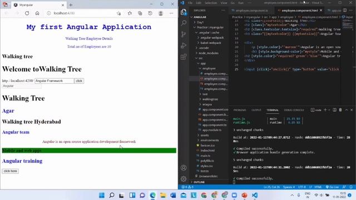This screenshot has width=356, height=200.
Task: Open the File menu in VS Code
Action: tap(190, 3)
